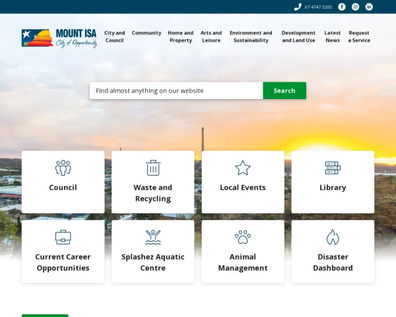Open the Library books icon
396x317 pixels.
click(333, 168)
